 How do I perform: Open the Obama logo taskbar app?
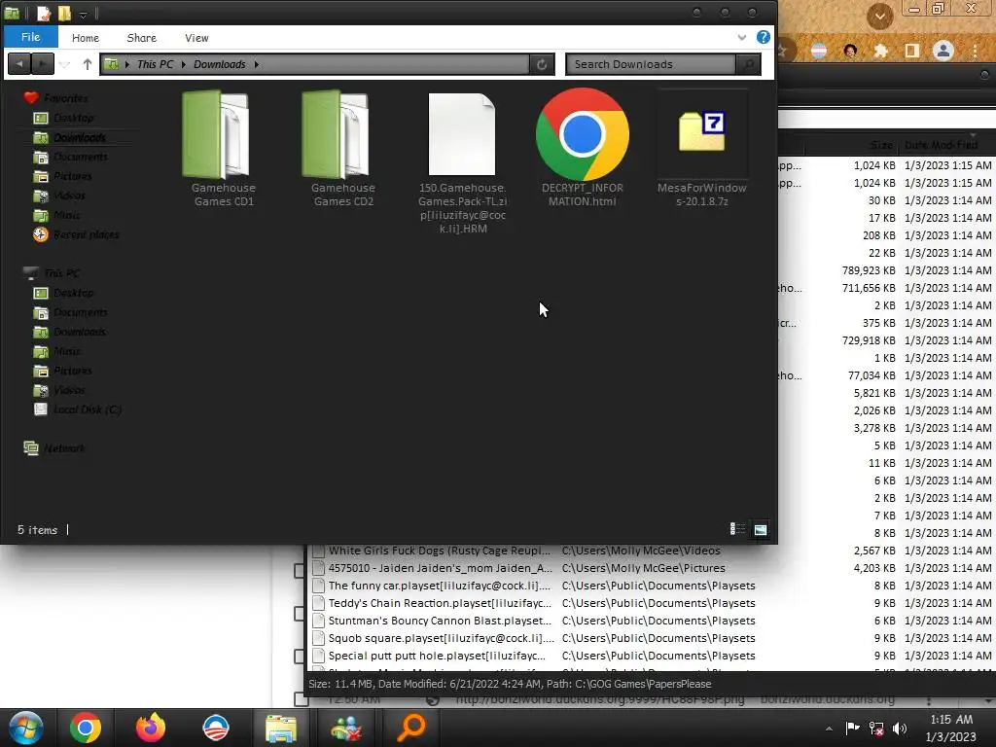click(x=215, y=728)
